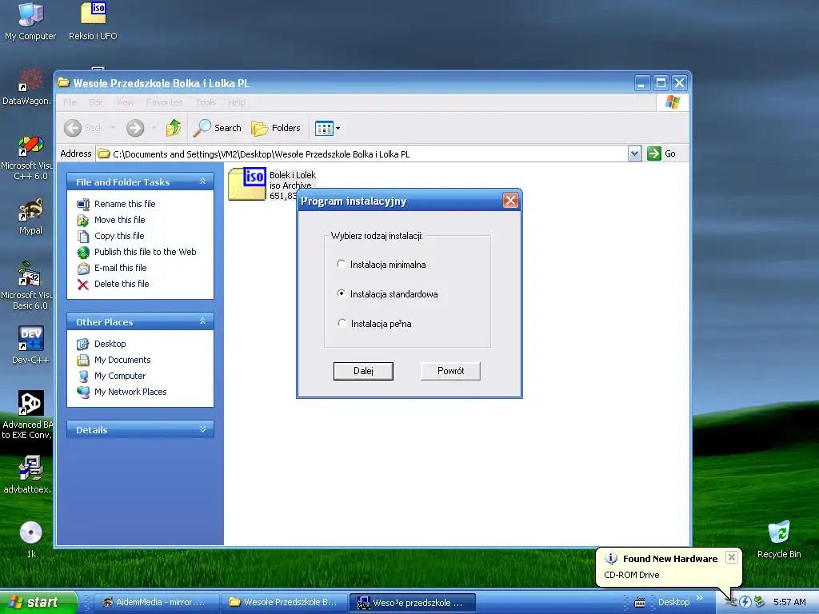Click the on-screen keyboard tray icon
The height and width of the screenshot is (614, 819).
point(639,603)
